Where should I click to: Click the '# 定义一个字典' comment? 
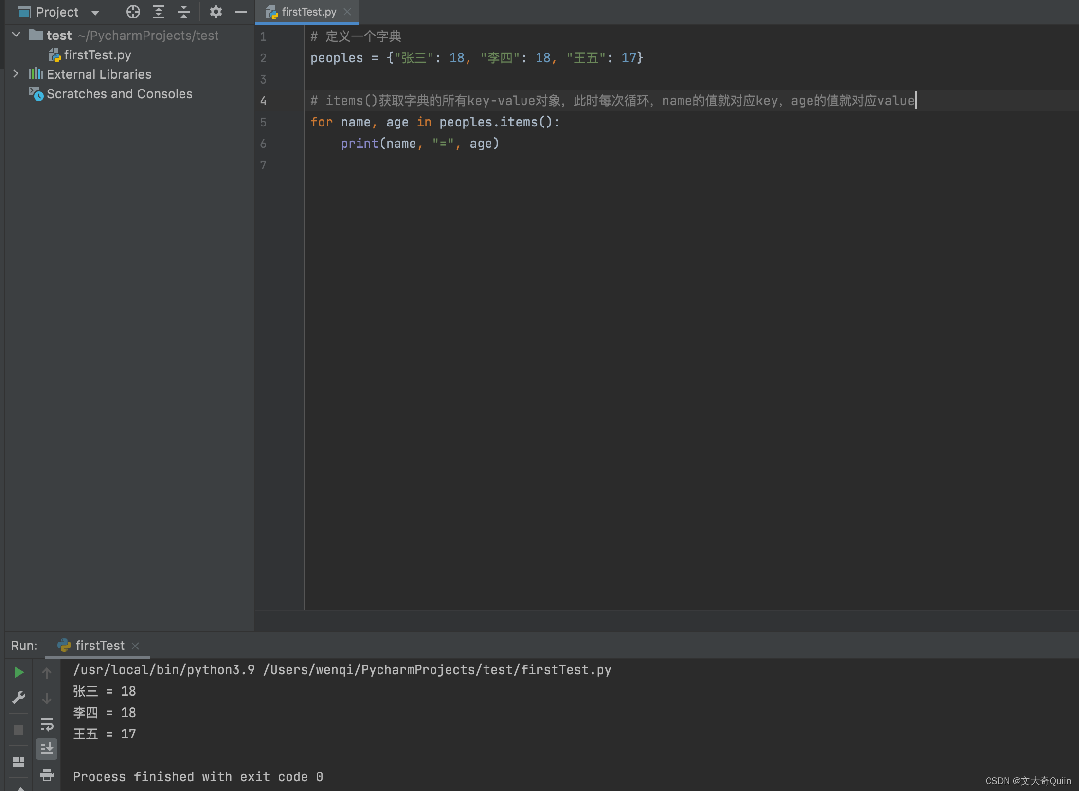[x=356, y=36]
